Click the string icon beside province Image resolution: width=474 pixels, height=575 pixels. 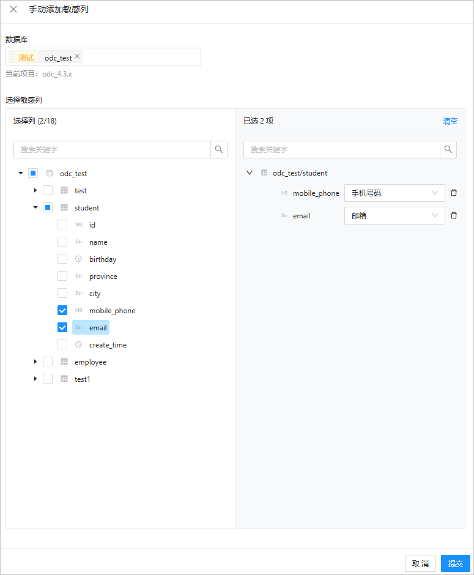(79, 276)
